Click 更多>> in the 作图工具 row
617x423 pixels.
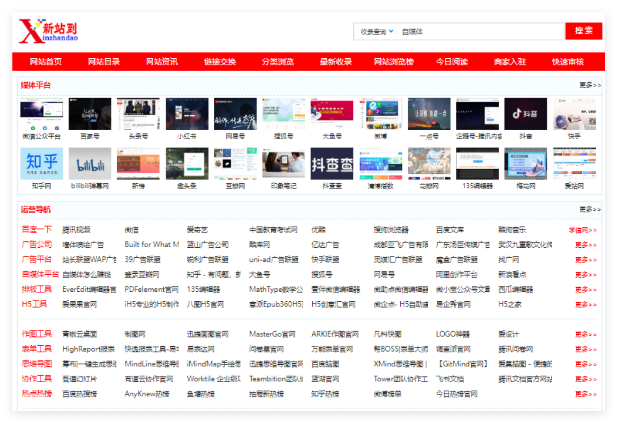pyautogui.click(x=586, y=334)
